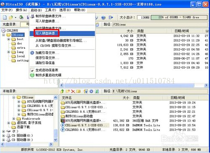Viewport: 210px width, 153px height.
Task: Select the local folder in disc tree
Action: (21, 56)
